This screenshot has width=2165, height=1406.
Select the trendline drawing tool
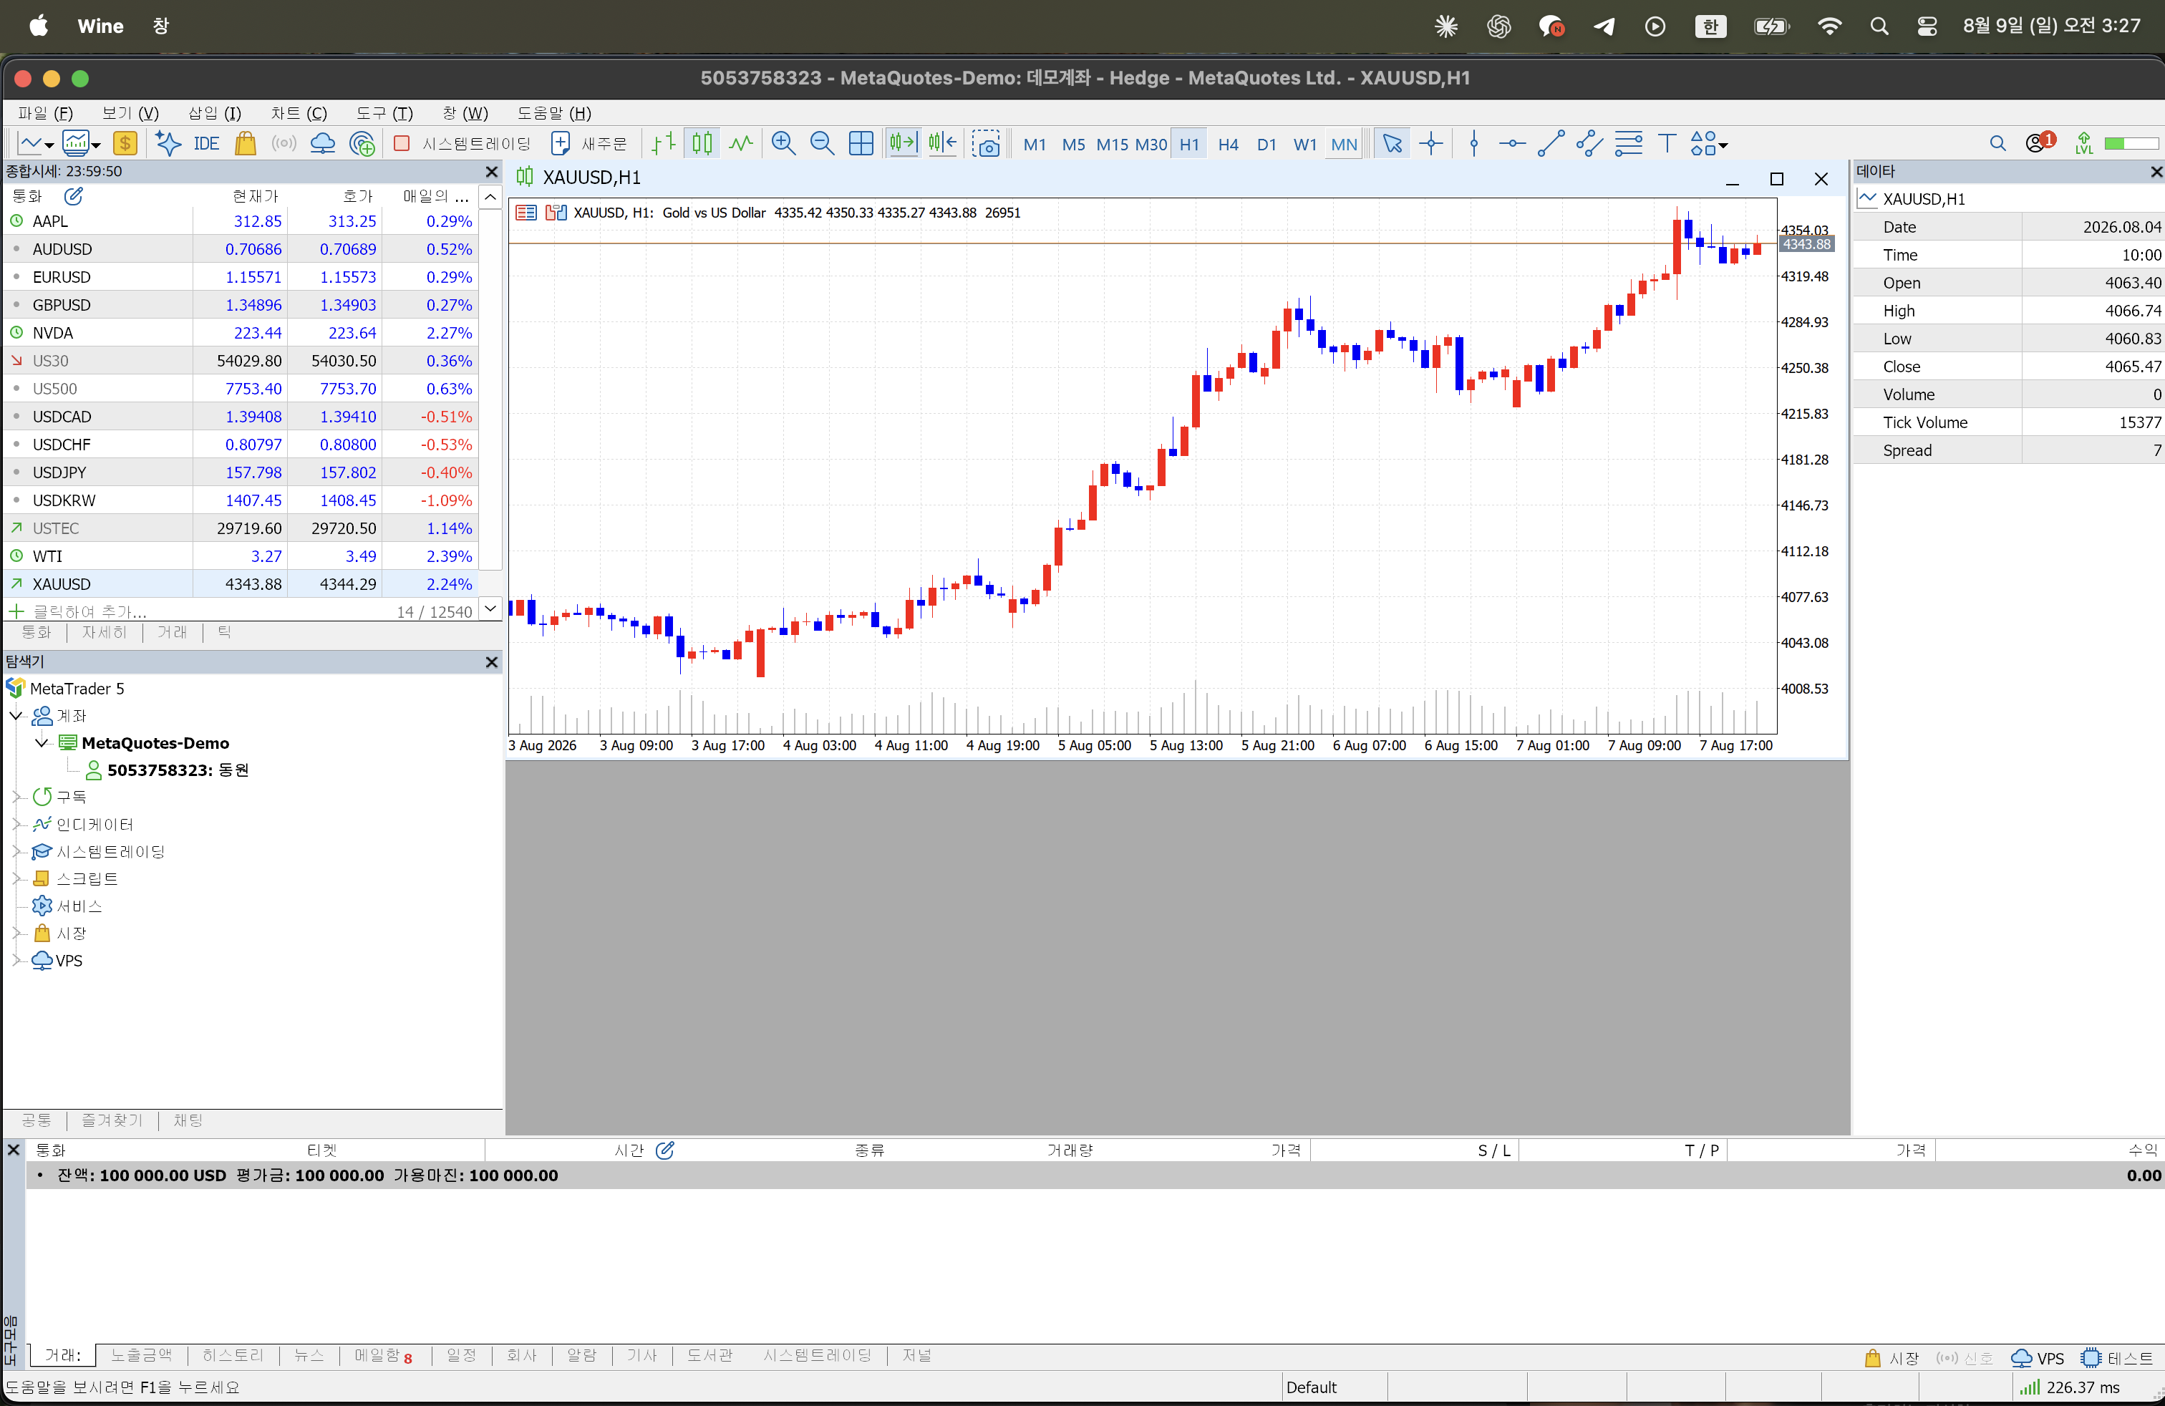1551,142
